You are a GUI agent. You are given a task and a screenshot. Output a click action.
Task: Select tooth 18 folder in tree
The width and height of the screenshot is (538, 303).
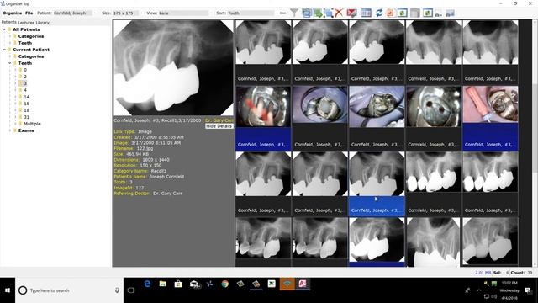pos(26,110)
